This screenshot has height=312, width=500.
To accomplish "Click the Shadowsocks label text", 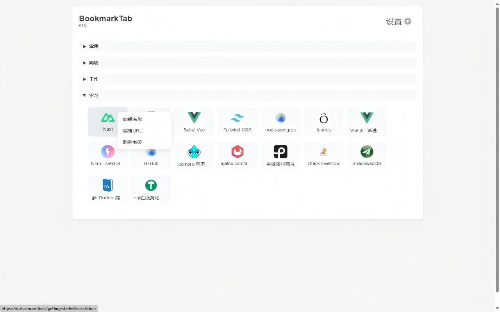I will pos(367,163).
